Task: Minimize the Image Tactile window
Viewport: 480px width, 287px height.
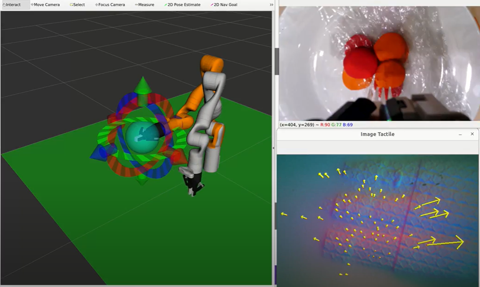Action: [x=460, y=134]
